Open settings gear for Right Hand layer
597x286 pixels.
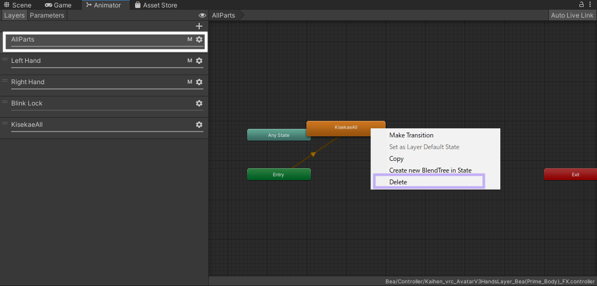pyautogui.click(x=199, y=82)
